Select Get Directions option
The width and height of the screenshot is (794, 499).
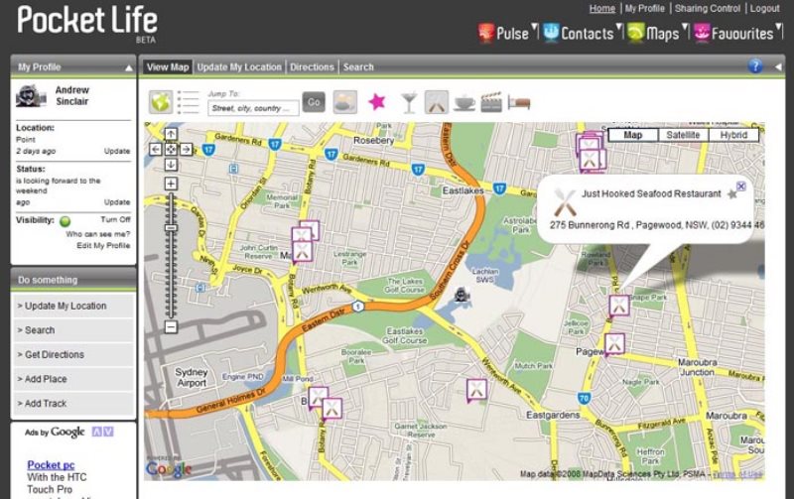[x=73, y=354]
